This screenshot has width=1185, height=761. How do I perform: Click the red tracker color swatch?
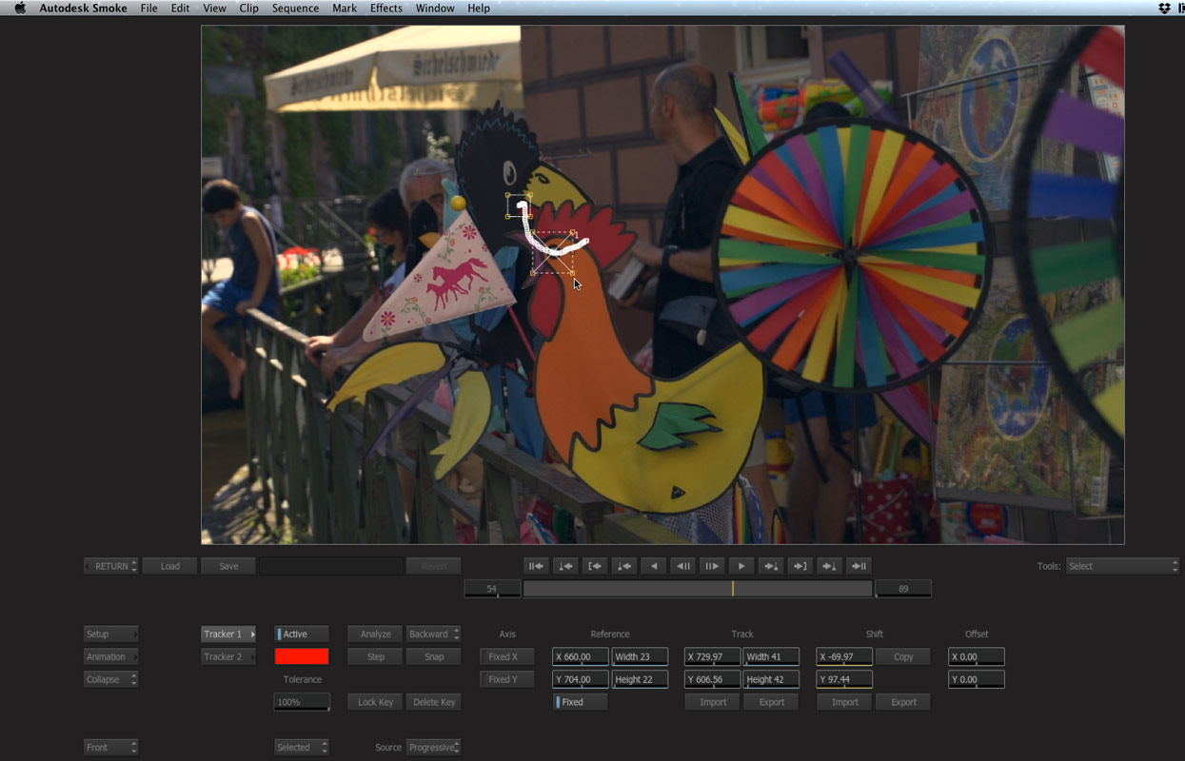click(302, 656)
